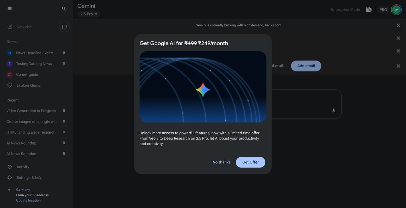Open Settings & help menu
Viewport: 406px width, 208px height.
pos(29,178)
